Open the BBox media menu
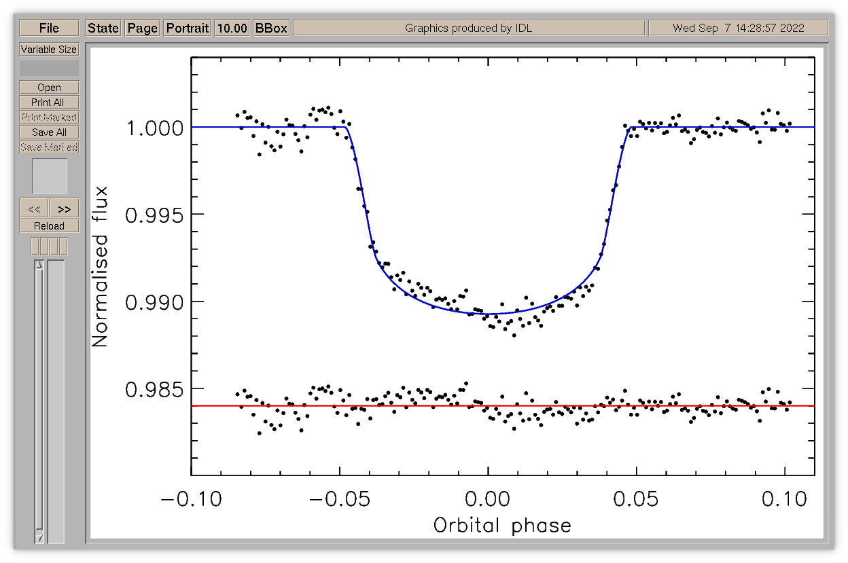848x563 pixels. (x=271, y=28)
